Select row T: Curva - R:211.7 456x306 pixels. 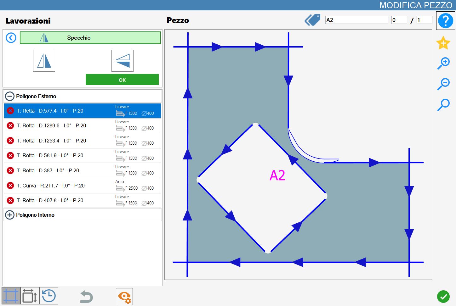pos(83,186)
